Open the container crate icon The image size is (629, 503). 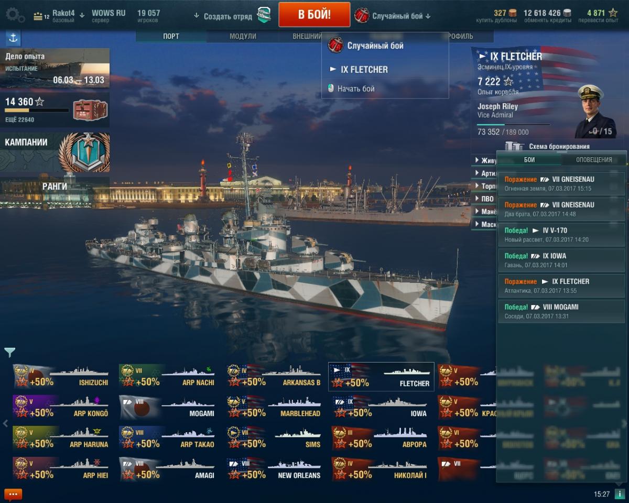[90, 110]
